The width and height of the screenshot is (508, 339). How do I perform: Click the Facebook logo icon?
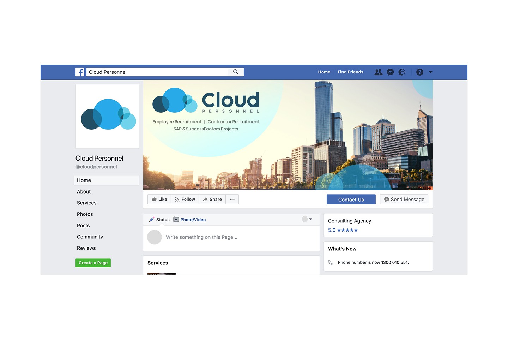[x=80, y=72]
